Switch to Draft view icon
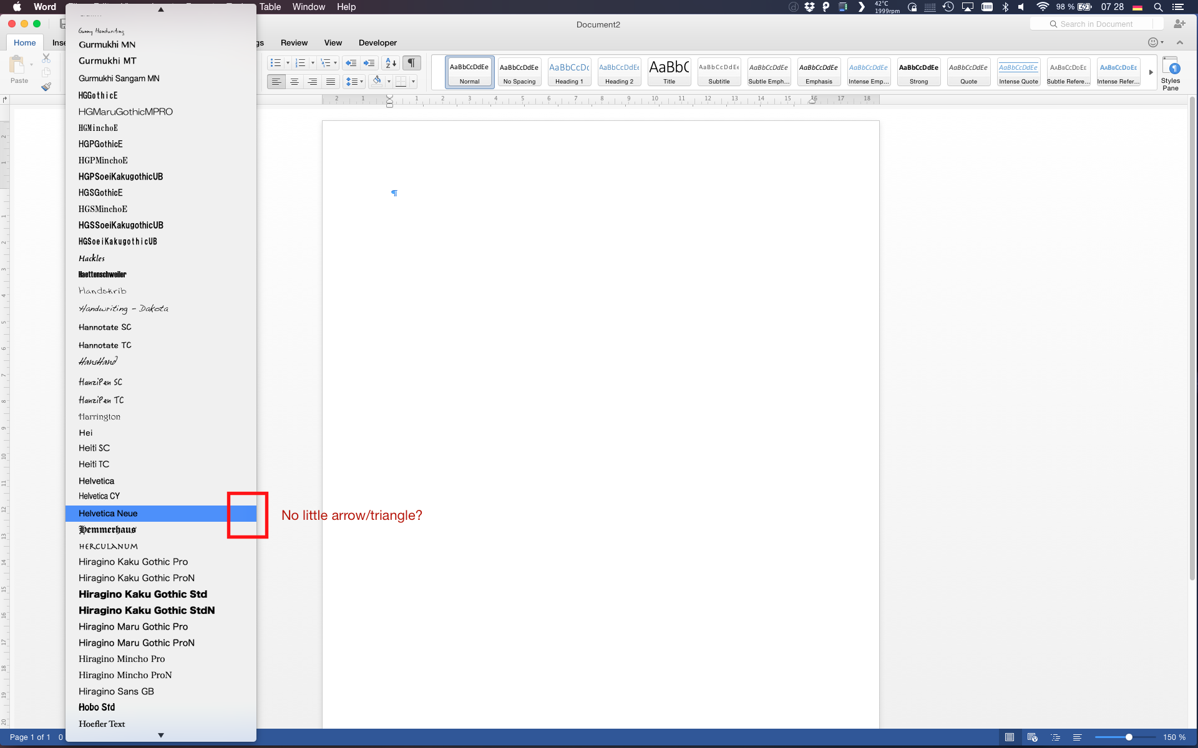 (1078, 737)
